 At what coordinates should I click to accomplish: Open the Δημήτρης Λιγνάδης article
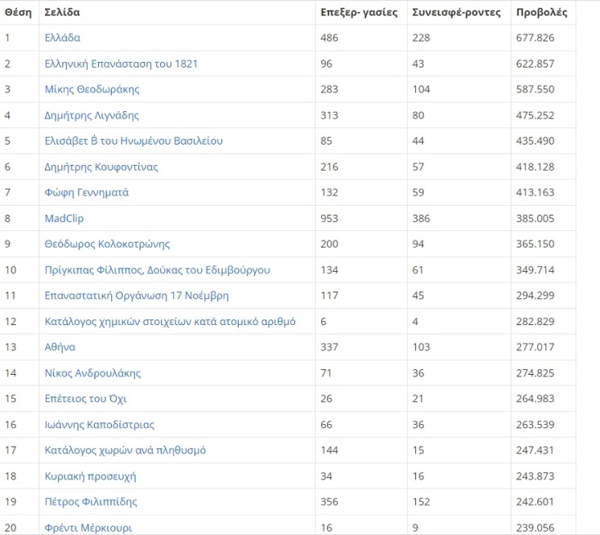pyautogui.click(x=92, y=115)
